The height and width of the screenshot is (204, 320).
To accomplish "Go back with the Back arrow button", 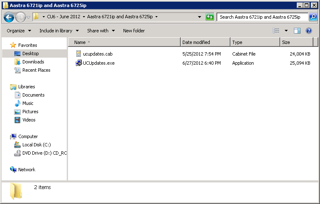I will (x=9, y=17).
